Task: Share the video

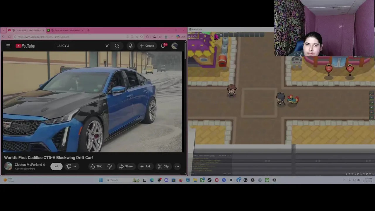Action: [x=126, y=166]
